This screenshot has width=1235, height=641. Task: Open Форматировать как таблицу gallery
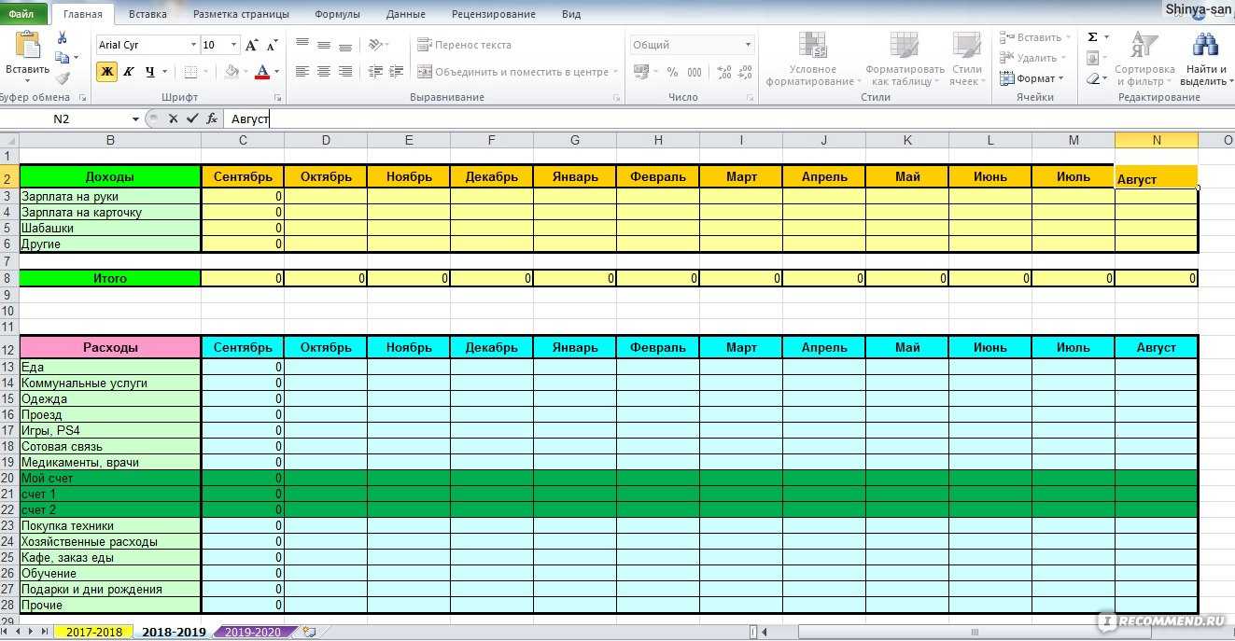[x=905, y=59]
